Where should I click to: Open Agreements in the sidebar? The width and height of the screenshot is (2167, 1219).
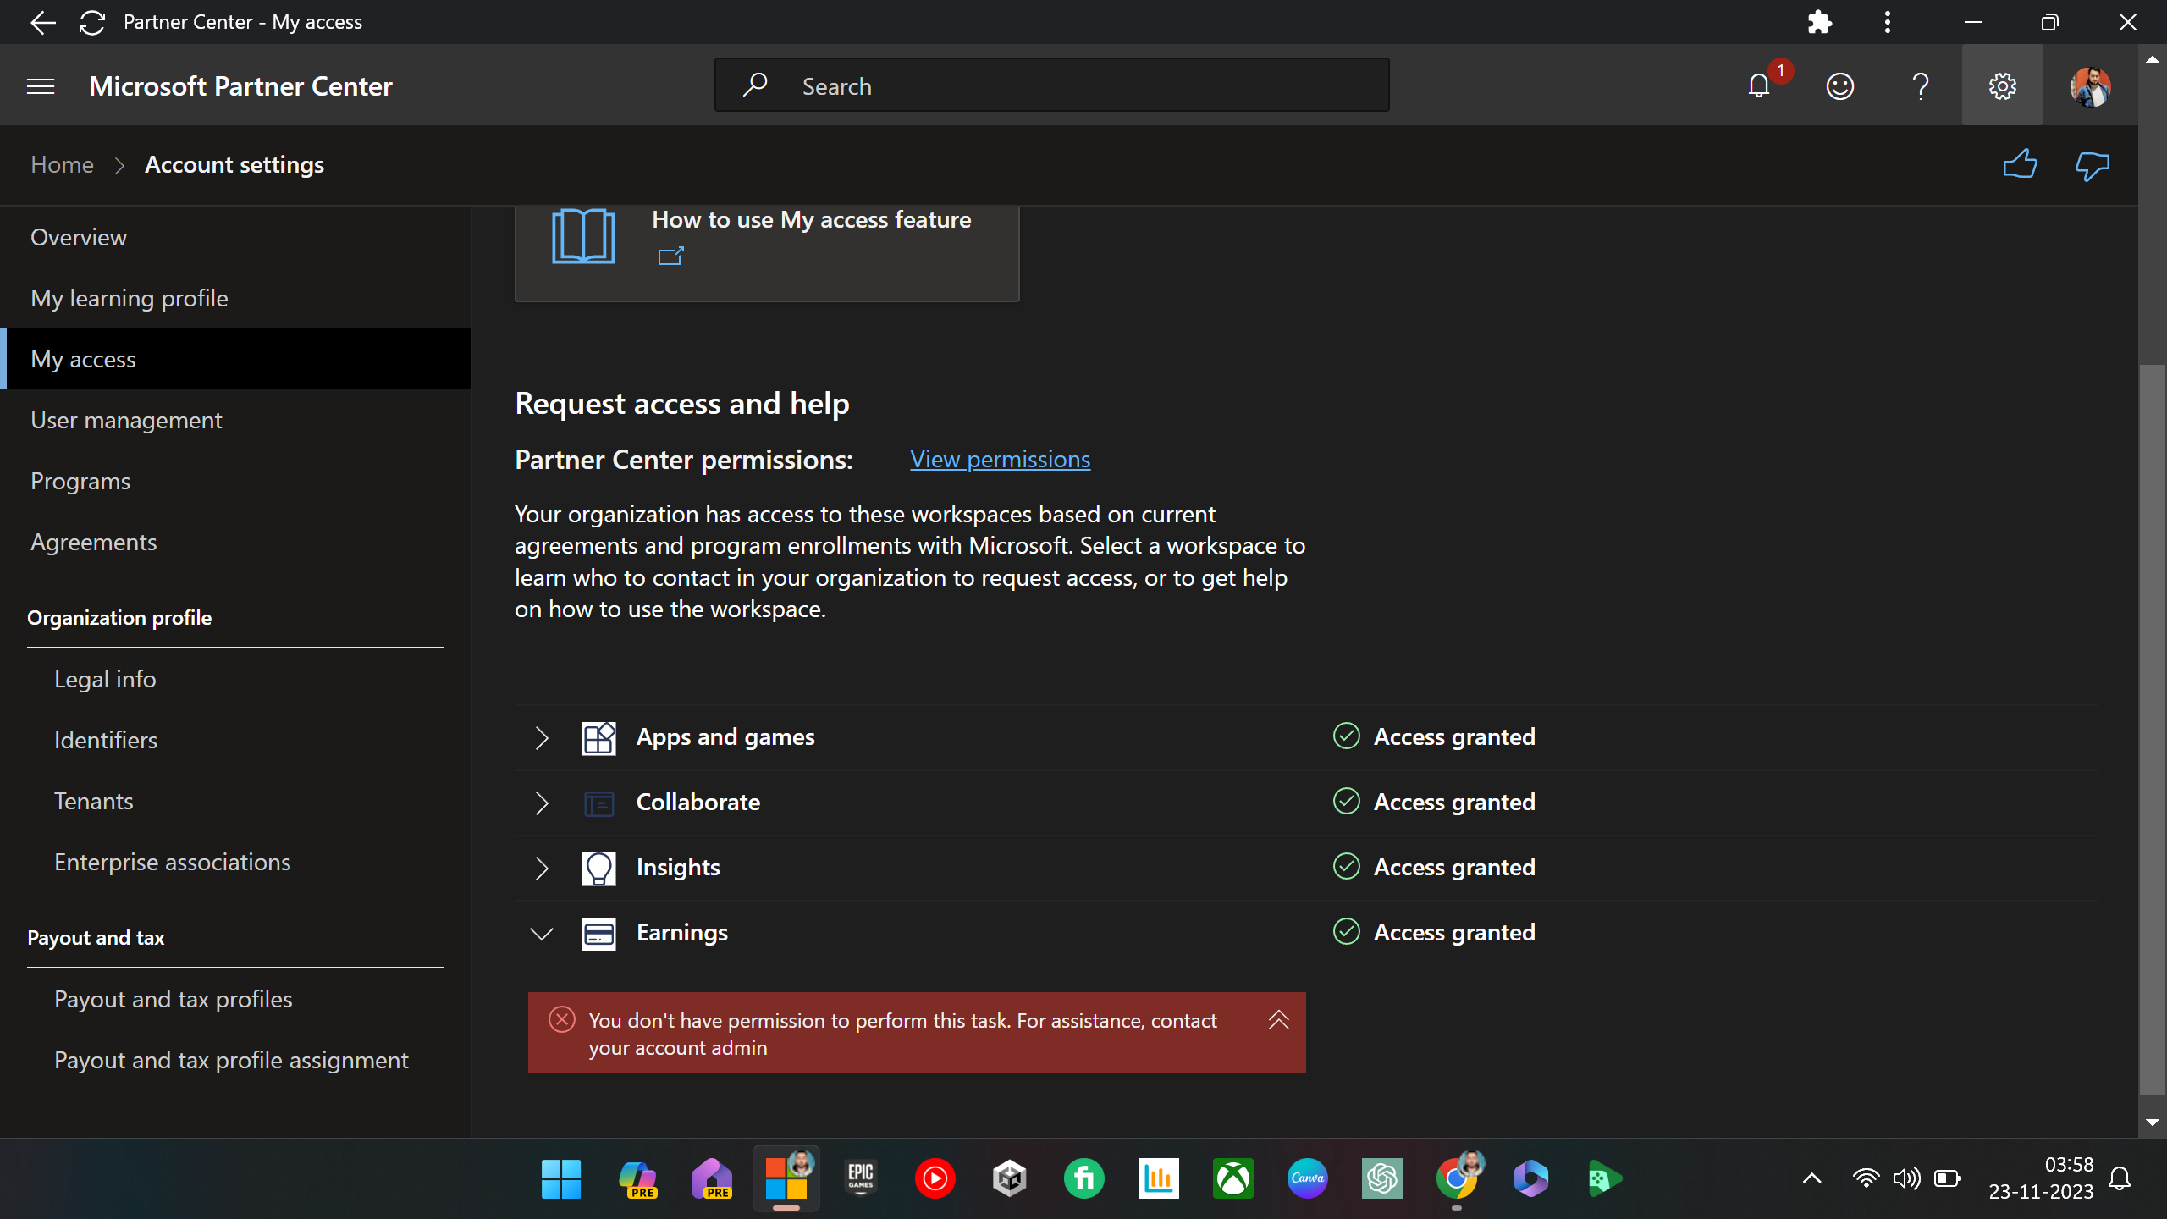click(235, 542)
